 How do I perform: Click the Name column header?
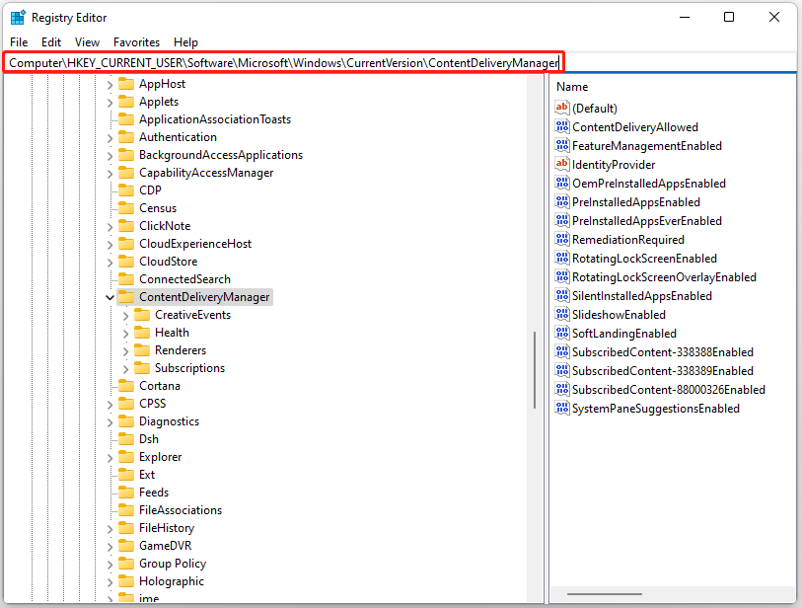(572, 87)
